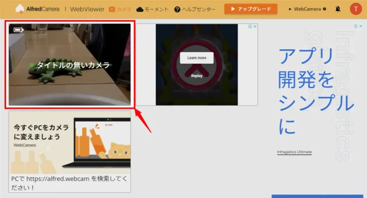This screenshot has height=198, width=367.
Task: Click the AlfredCamera house logo icon
Action: [x=20, y=9]
